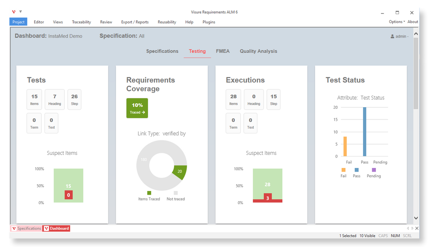Viewport: 429px width, 247px height.
Task: Click the green 10% Traced badge
Action: click(137, 108)
